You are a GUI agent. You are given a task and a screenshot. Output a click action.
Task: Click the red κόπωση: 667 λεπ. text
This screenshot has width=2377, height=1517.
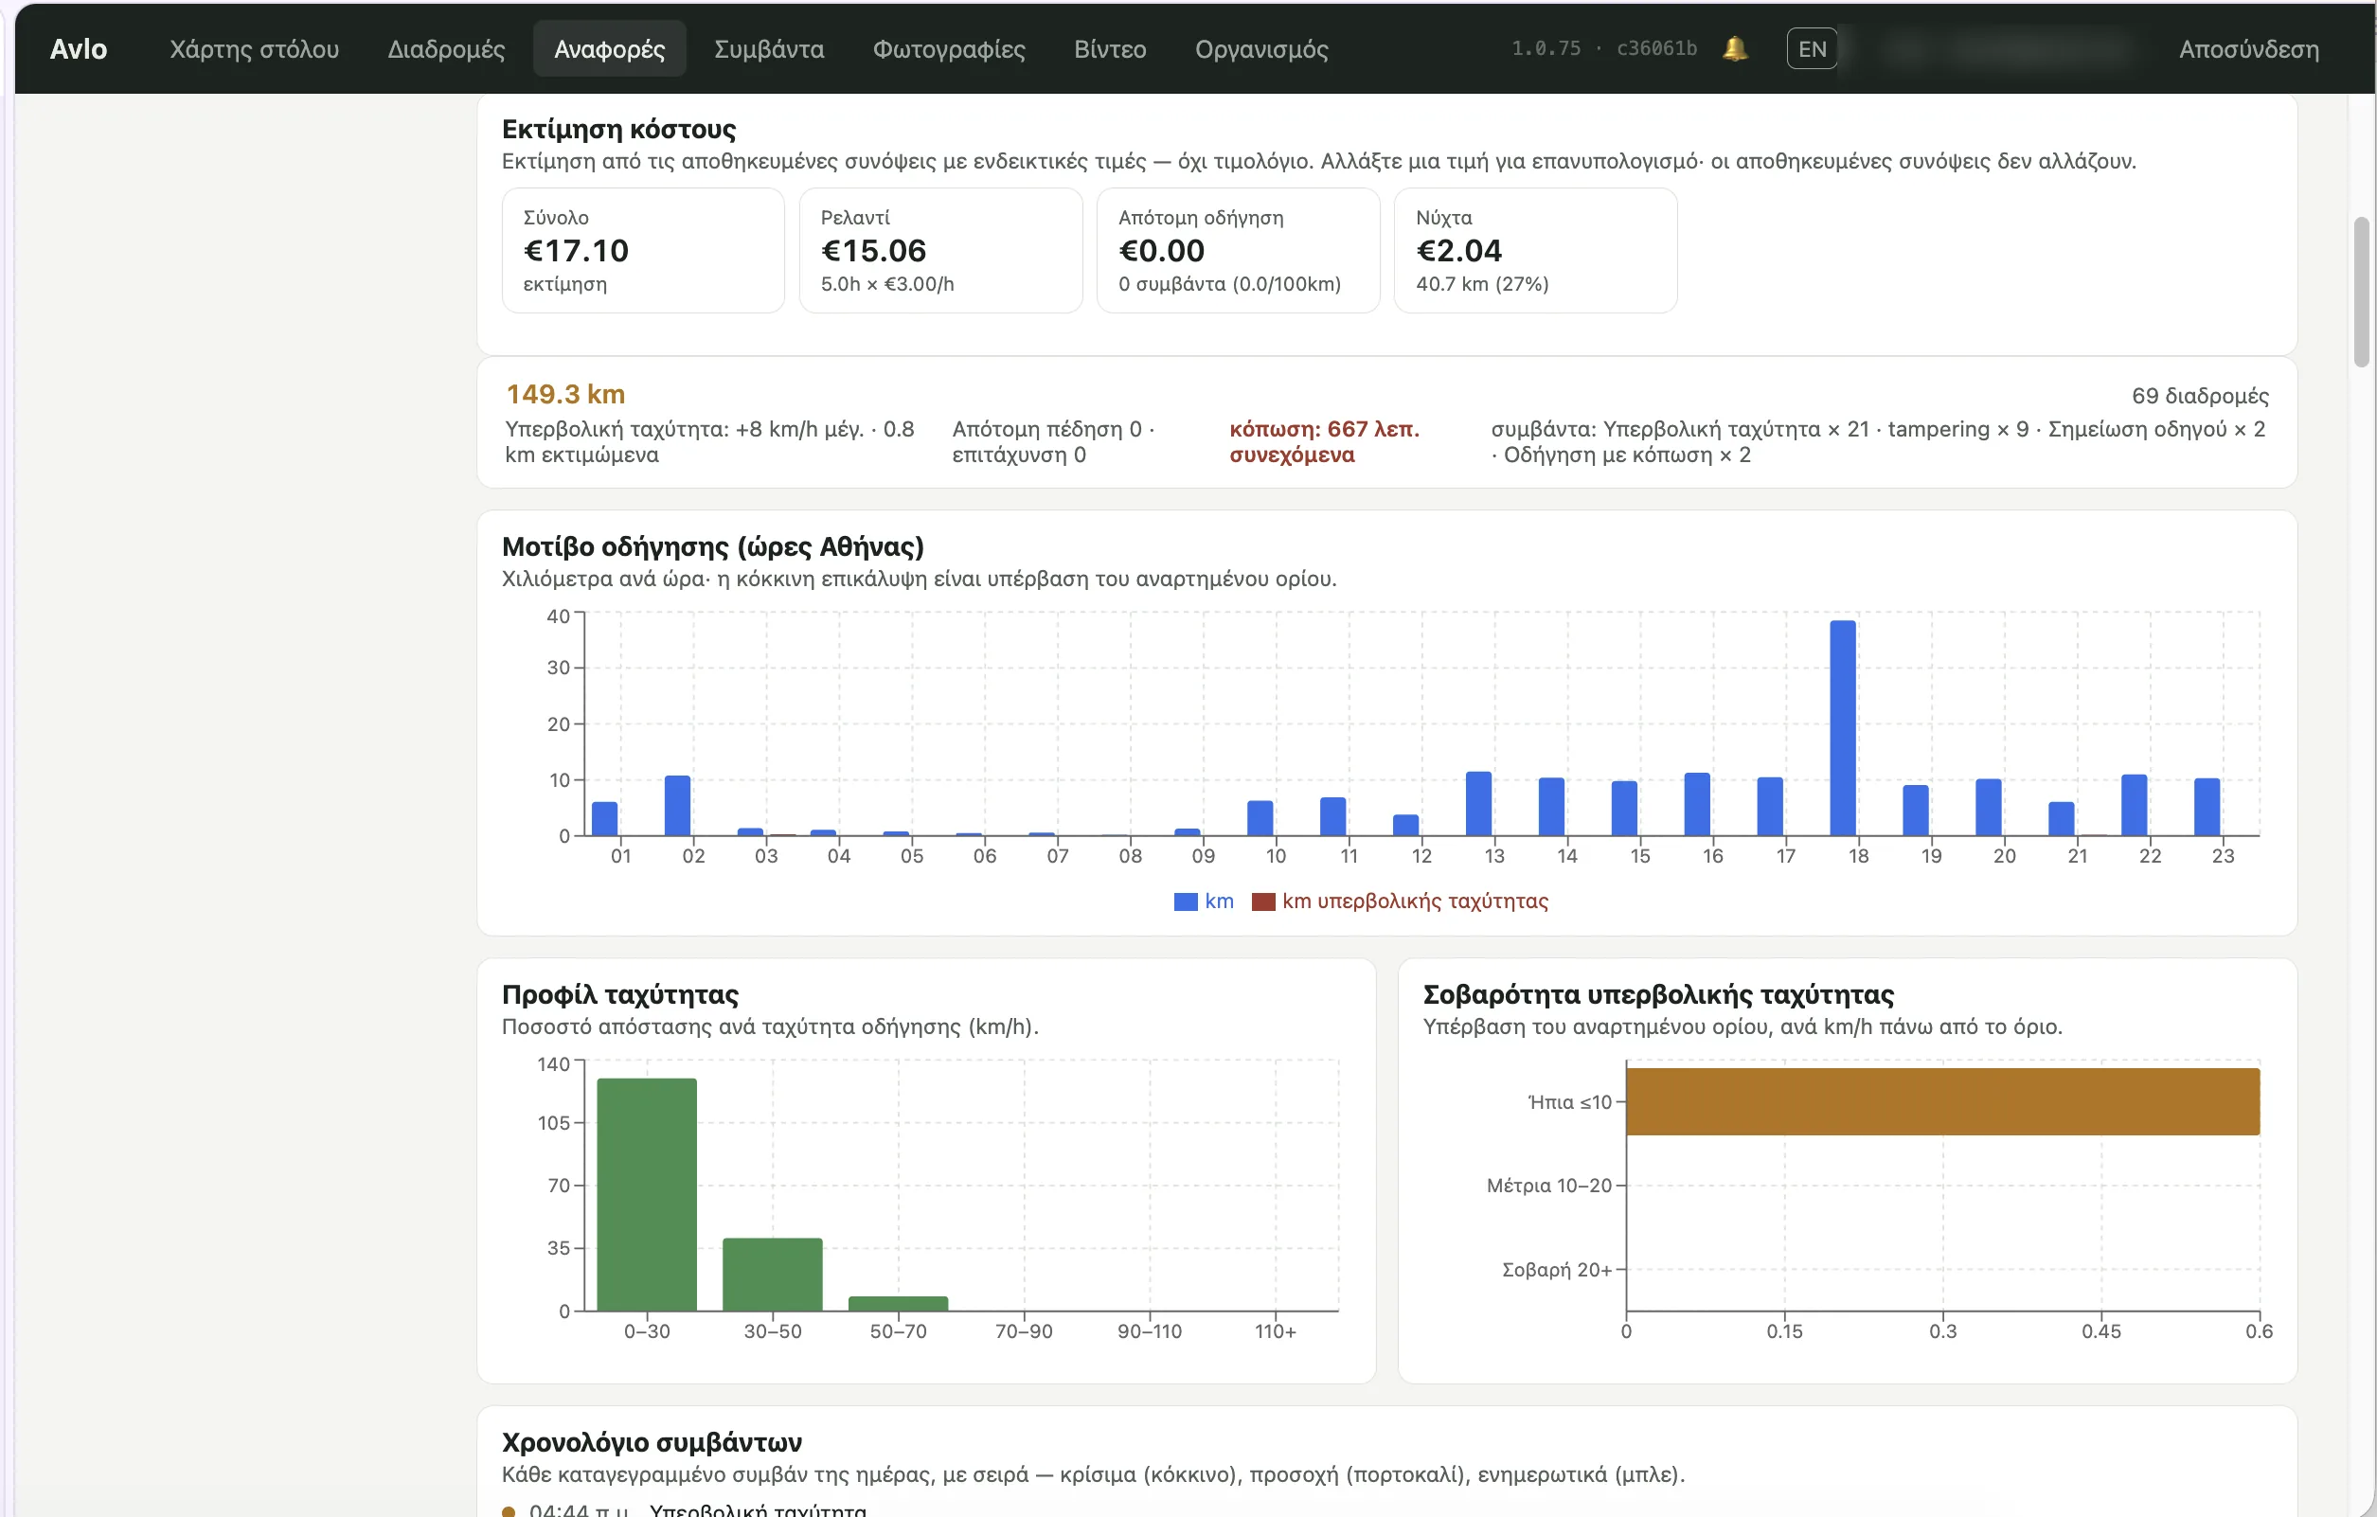tap(1324, 441)
